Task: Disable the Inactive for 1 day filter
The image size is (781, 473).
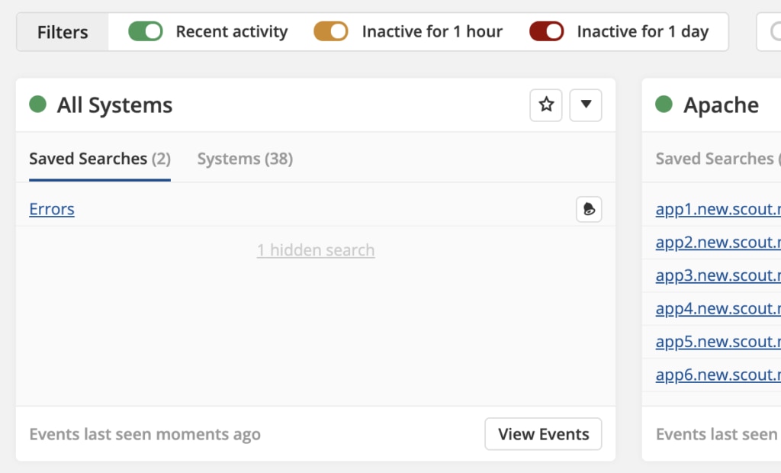Action: click(x=546, y=31)
